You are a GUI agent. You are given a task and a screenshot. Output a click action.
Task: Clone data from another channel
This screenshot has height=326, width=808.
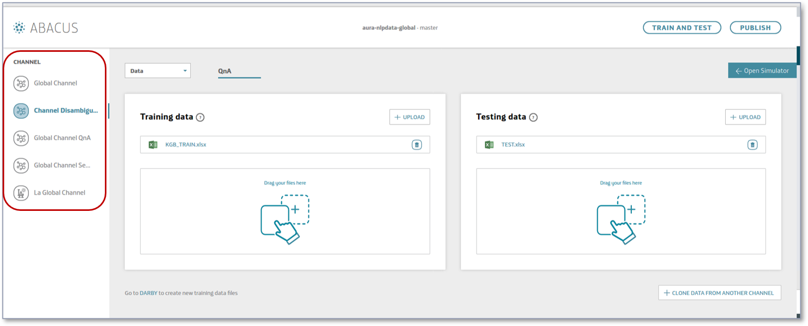click(x=719, y=293)
